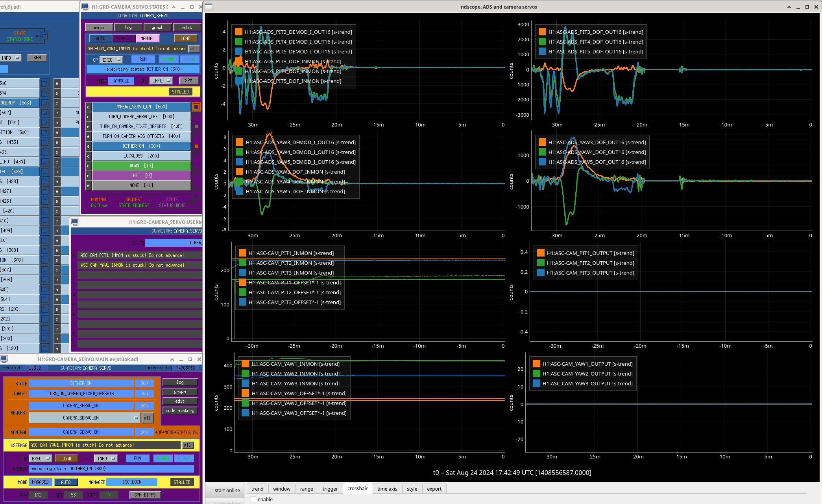
Task: Open LOG INFO dropdown in STATES window
Action: (161, 81)
